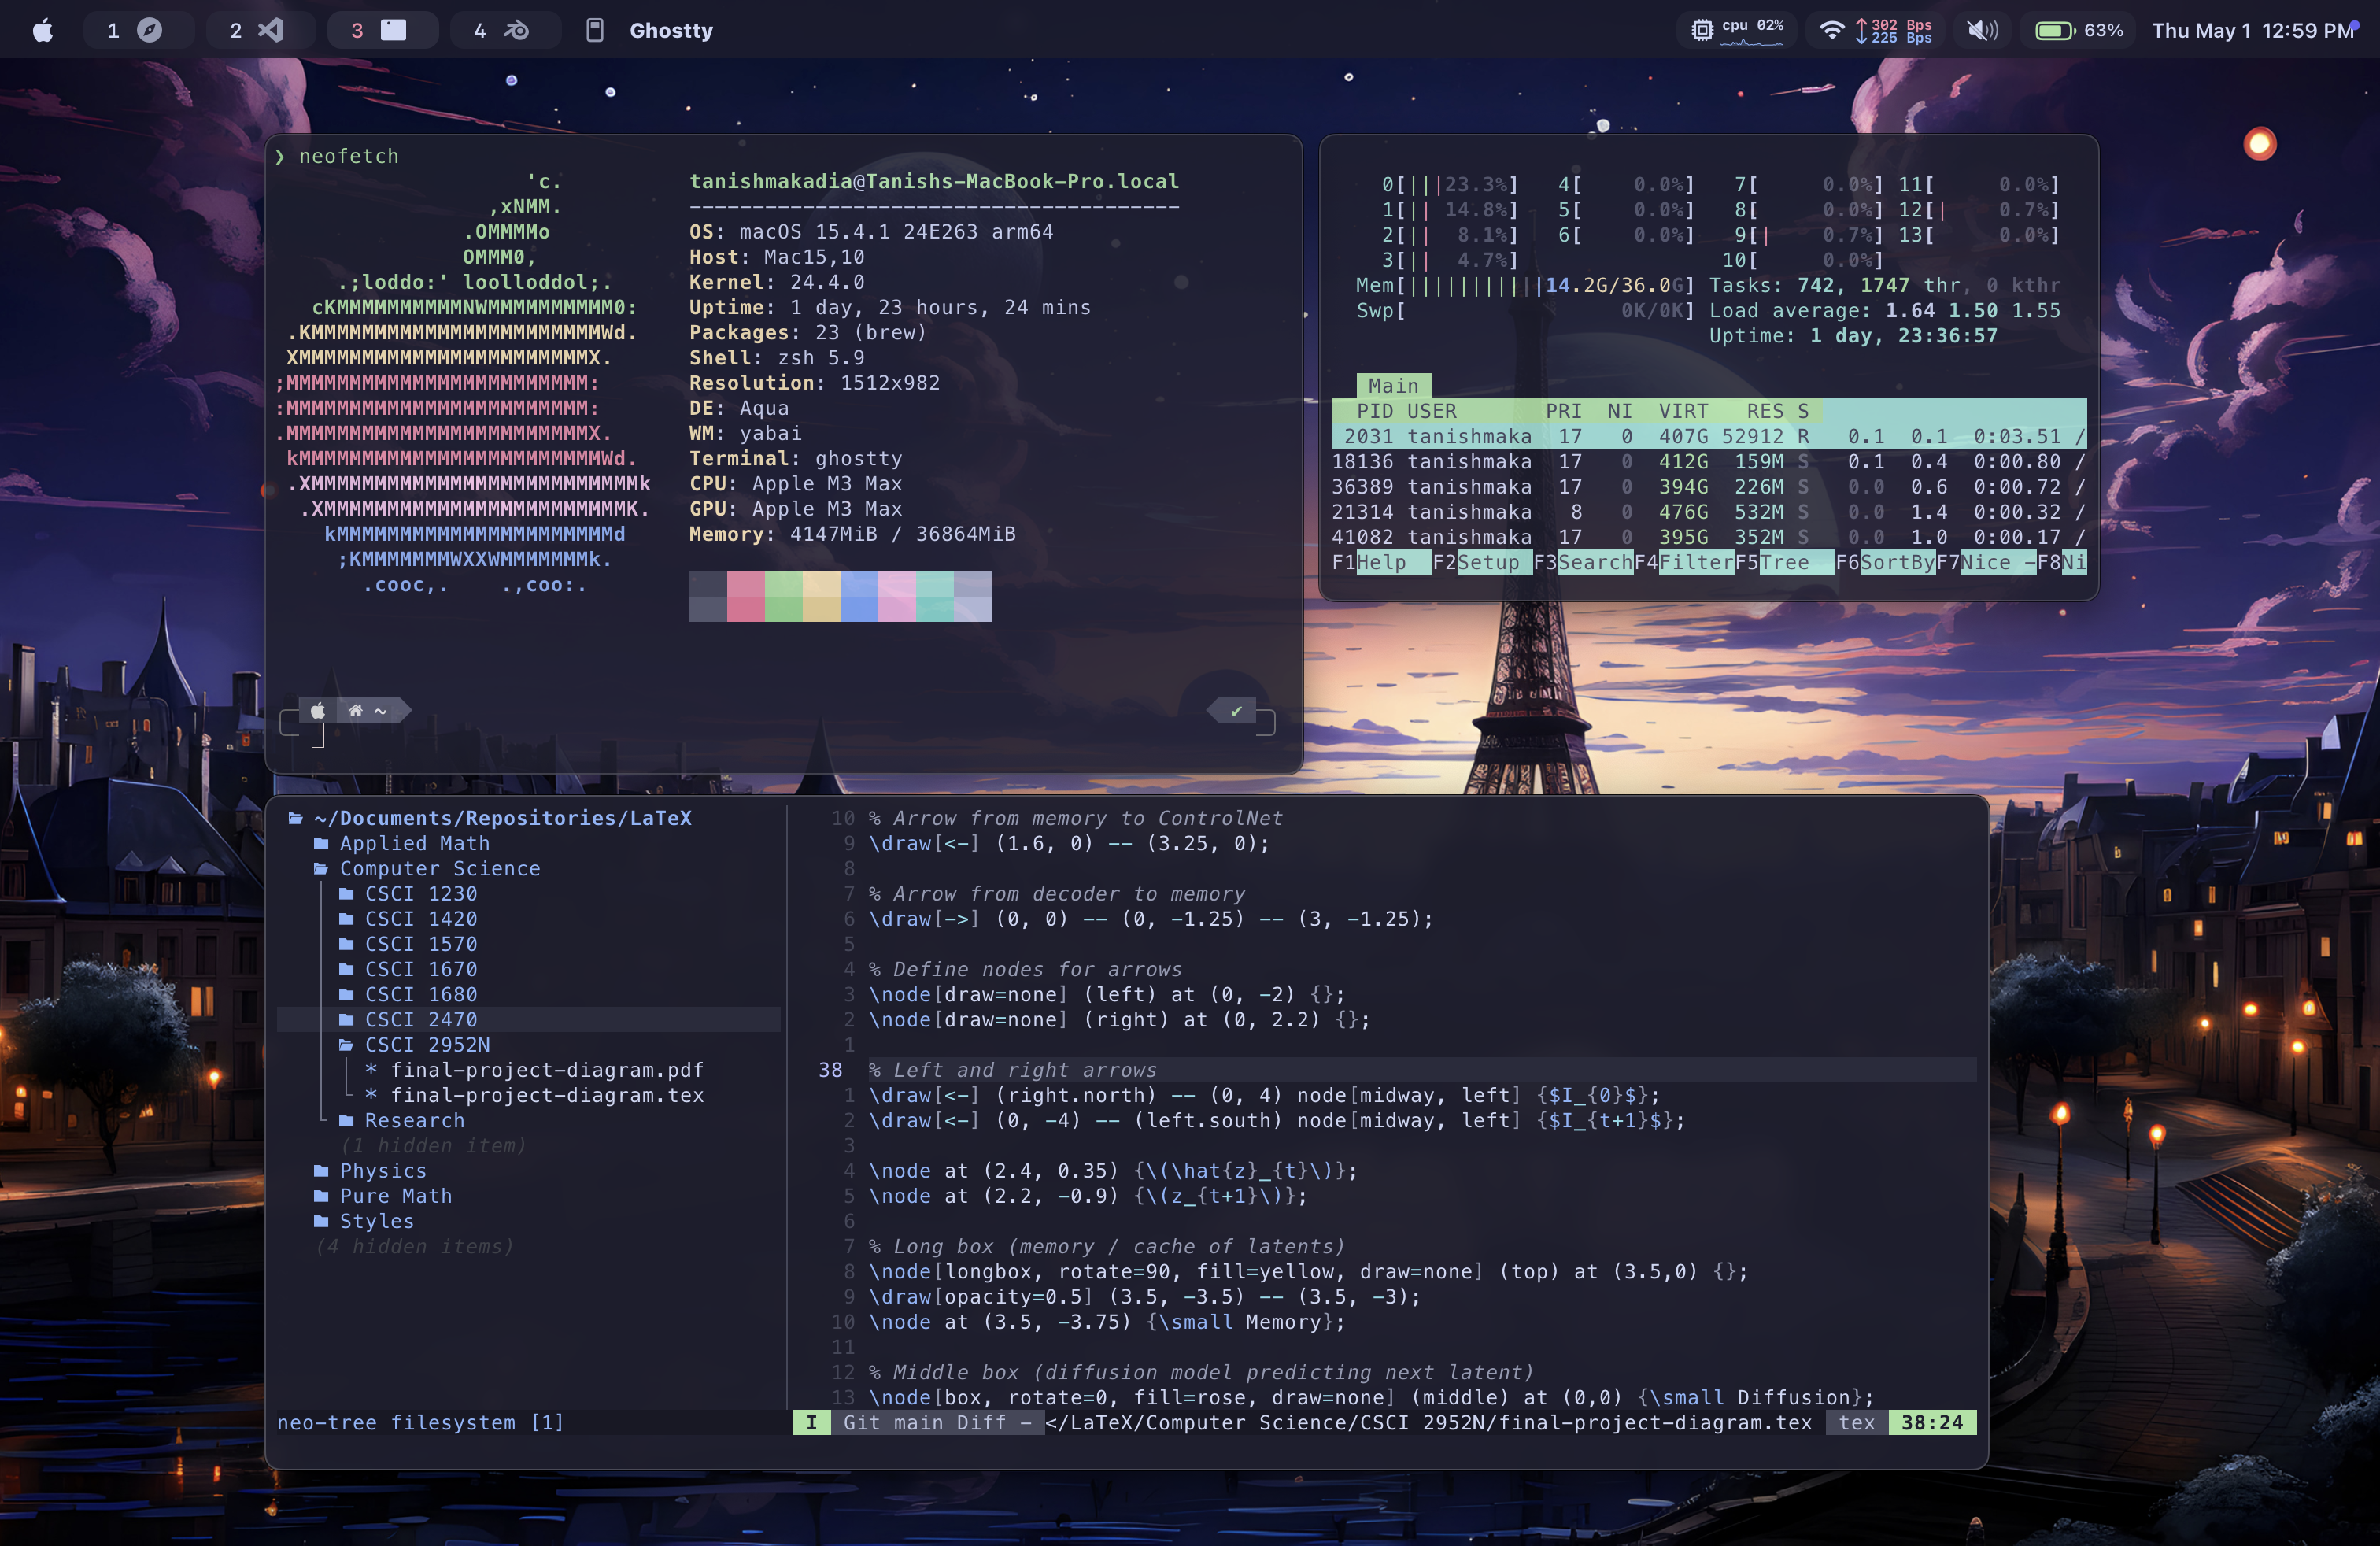Open final-project-diagram.tex in the tree
2380x1546 pixels.
(x=546, y=1095)
